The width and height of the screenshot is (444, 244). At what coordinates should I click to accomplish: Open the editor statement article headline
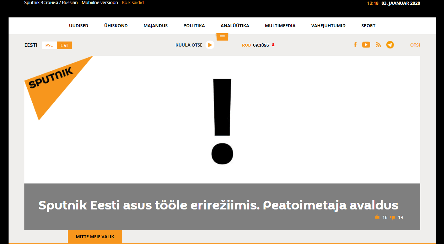click(x=218, y=205)
